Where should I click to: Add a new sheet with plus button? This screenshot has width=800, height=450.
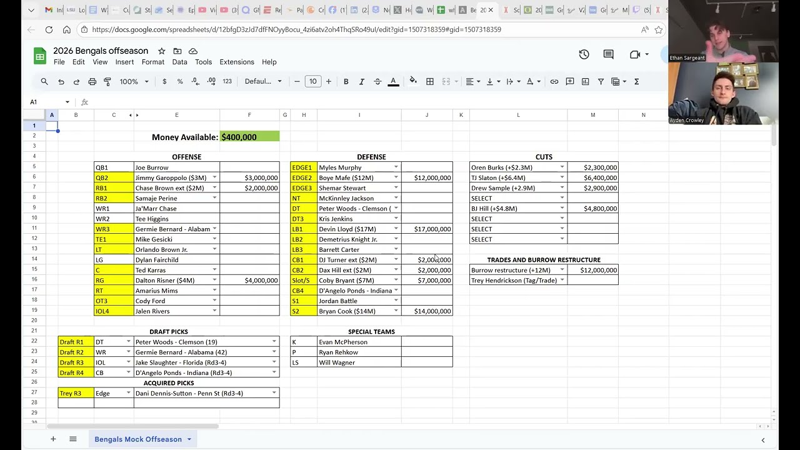click(53, 439)
